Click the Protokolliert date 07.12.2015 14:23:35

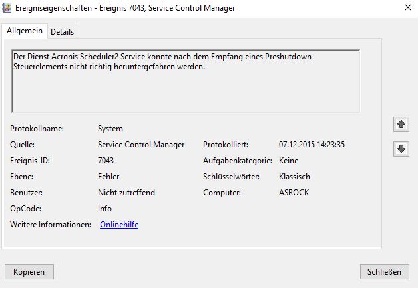pos(312,145)
